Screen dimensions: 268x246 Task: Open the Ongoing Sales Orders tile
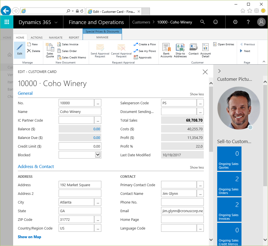click(x=229, y=184)
